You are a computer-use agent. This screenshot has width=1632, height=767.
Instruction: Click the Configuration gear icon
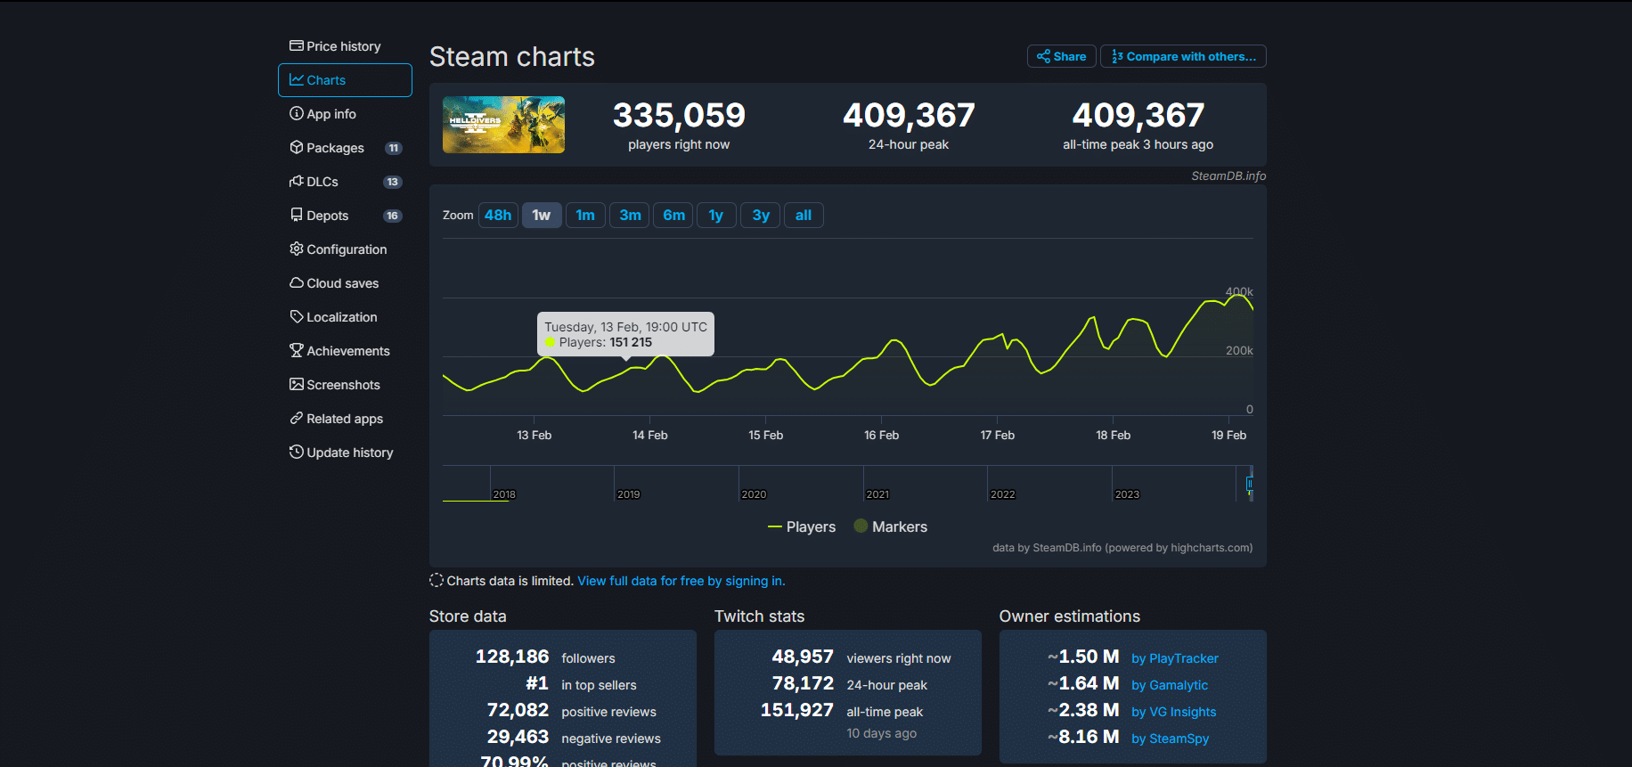[x=296, y=249]
